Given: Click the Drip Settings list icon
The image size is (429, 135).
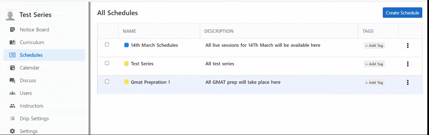Looking at the screenshot, I should tap(12, 119).
